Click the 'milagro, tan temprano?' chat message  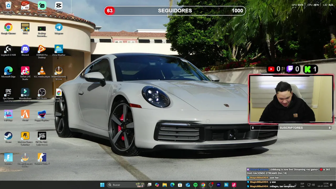pyautogui.click(x=283, y=186)
